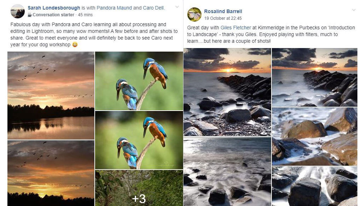The width and height of the screenshot is (362, 206).
Task: Open Rosalind Barrell's profile name link
Action: 223,11
